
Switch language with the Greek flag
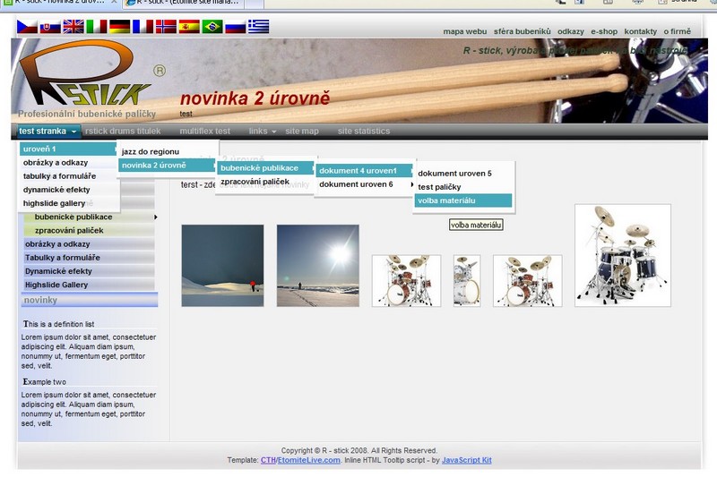click(x=258, y=27)
